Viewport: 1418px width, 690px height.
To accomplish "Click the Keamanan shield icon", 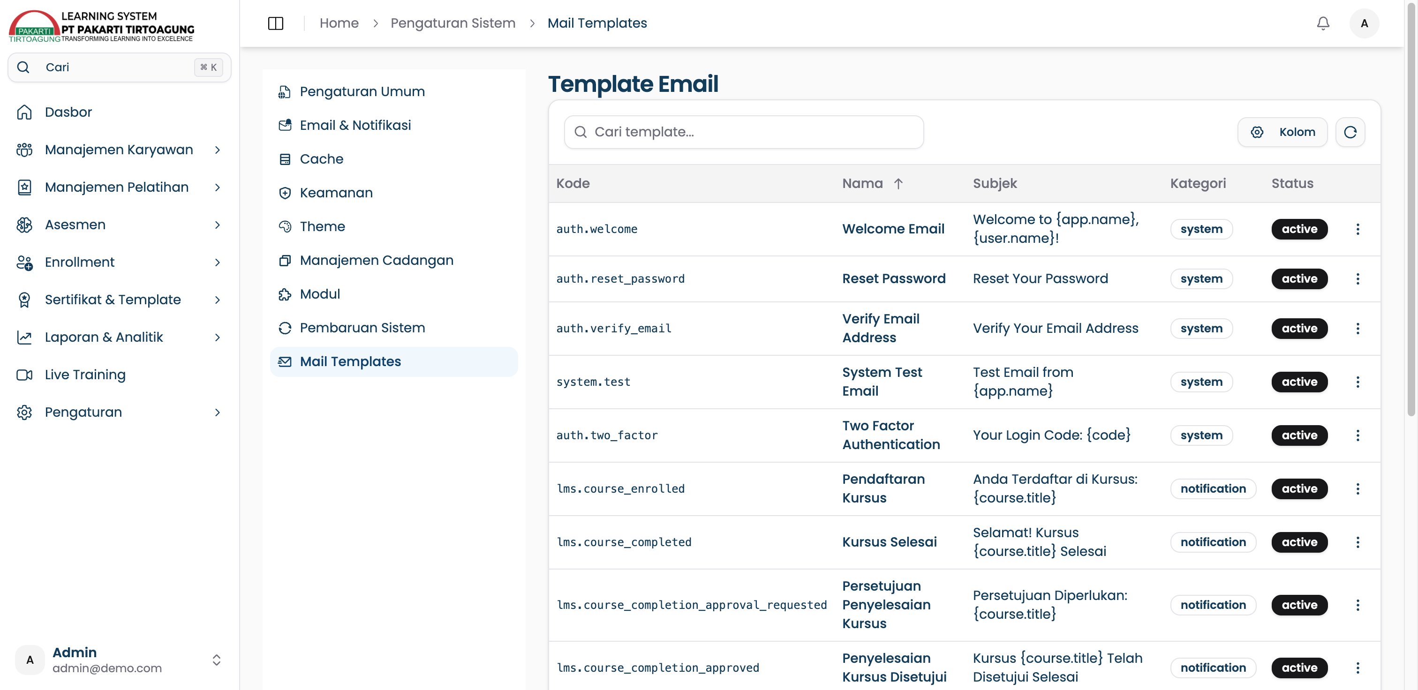I will pos(285,193).
